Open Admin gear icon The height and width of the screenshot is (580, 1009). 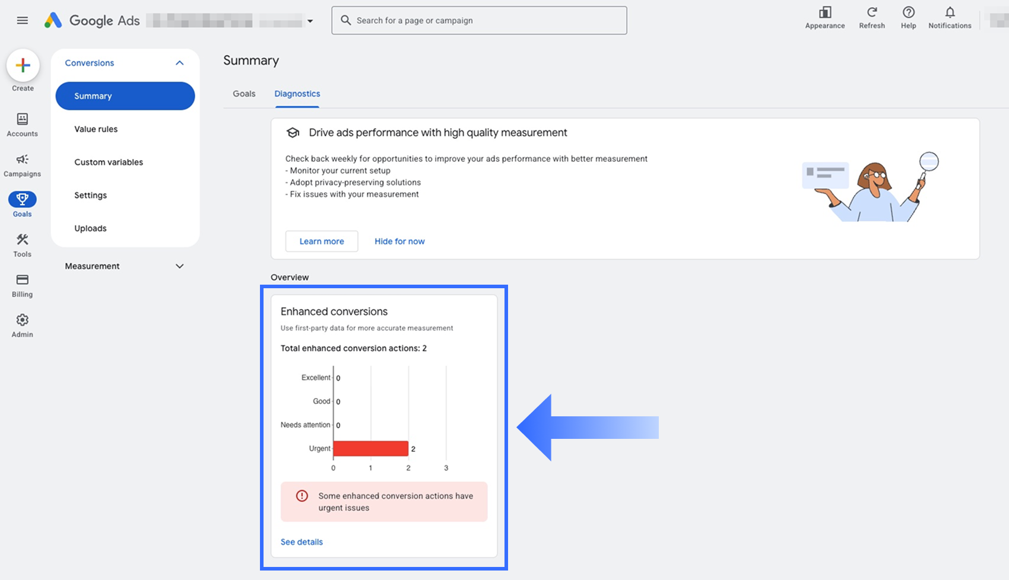click(23, 320)
